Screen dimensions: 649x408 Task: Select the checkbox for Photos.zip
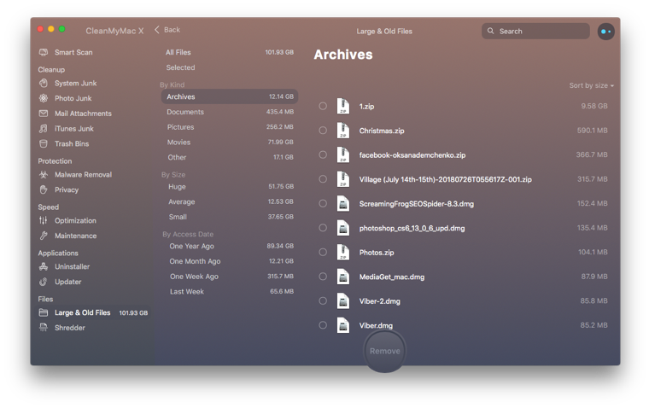tap(323, 252)
